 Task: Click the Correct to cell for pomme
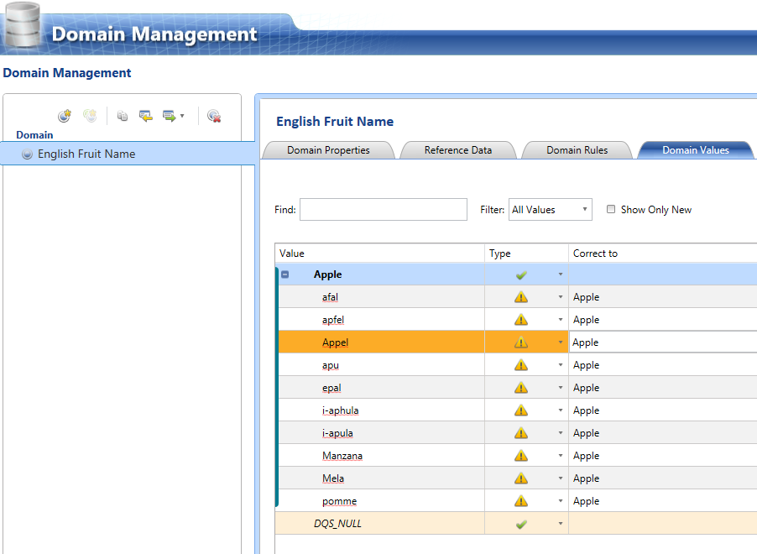663,501
